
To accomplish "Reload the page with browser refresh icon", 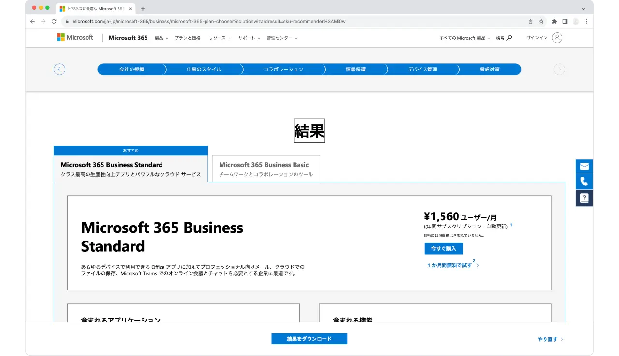I will 54,21.
